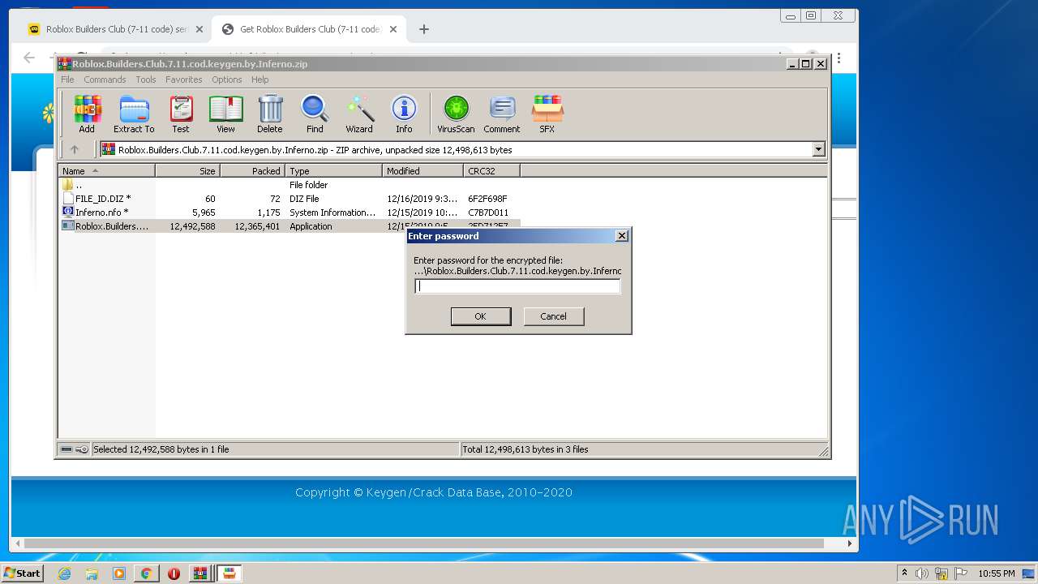The image size is (1038, 584).
Task: Open the Find tool in WinRAR
Action: 315,114
